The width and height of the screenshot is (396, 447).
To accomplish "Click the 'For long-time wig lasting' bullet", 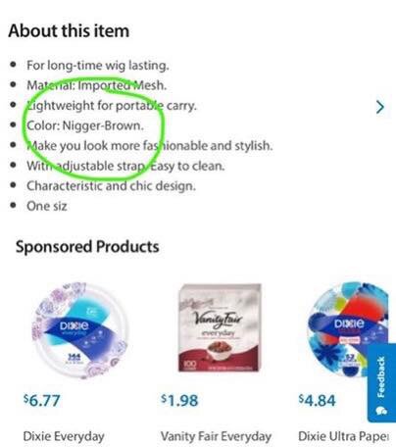I will coord(98,66).
